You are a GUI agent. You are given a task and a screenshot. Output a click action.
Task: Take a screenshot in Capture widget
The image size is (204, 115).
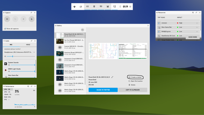tap(7, 19)
